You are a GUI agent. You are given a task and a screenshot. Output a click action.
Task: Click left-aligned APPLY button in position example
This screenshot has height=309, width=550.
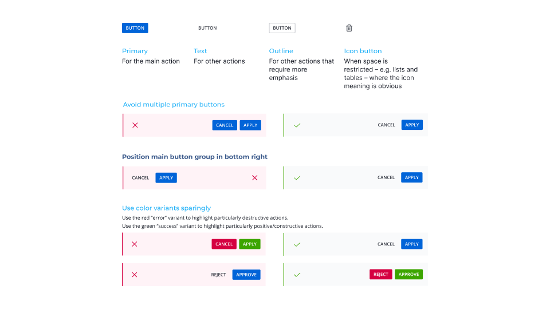pyautogui.click(x=166, y=177)
